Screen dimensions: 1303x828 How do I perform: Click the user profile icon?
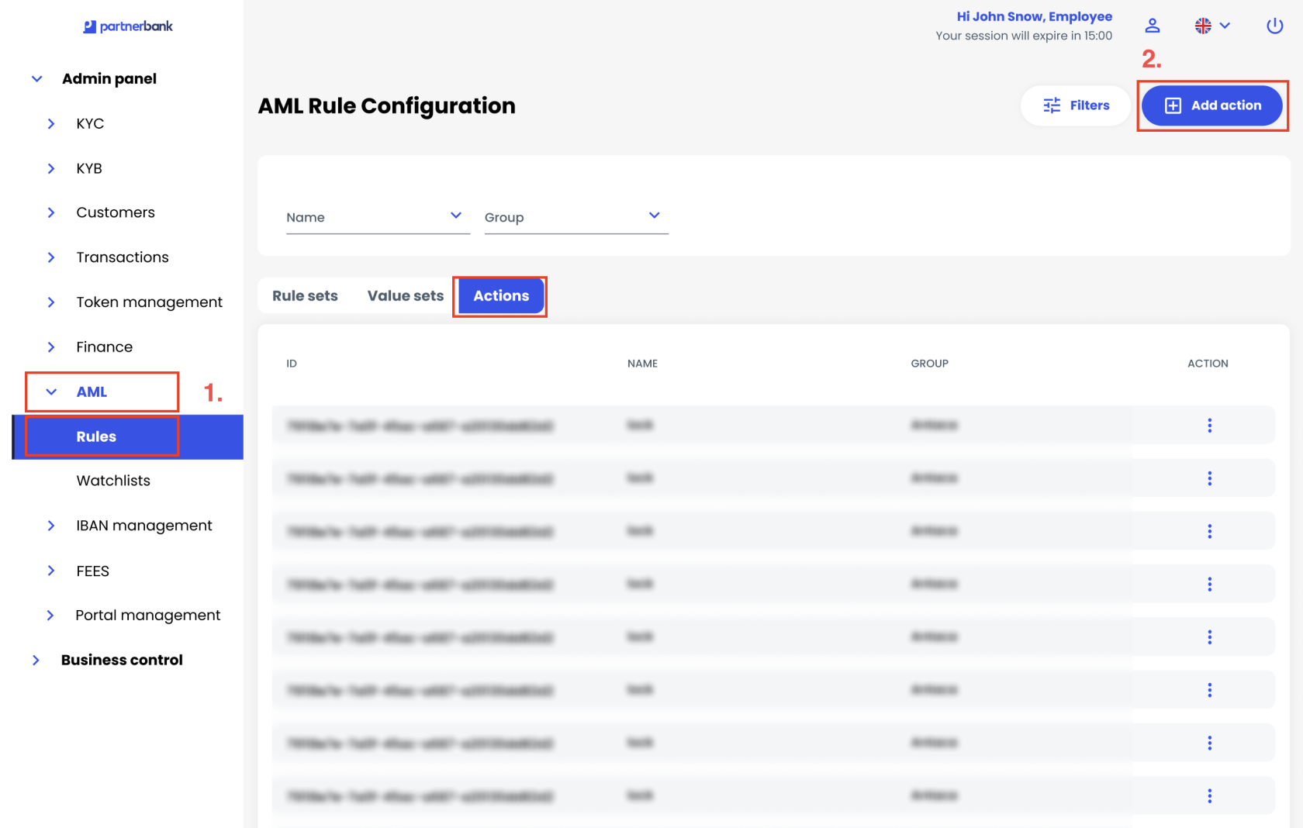[1153, 26]
